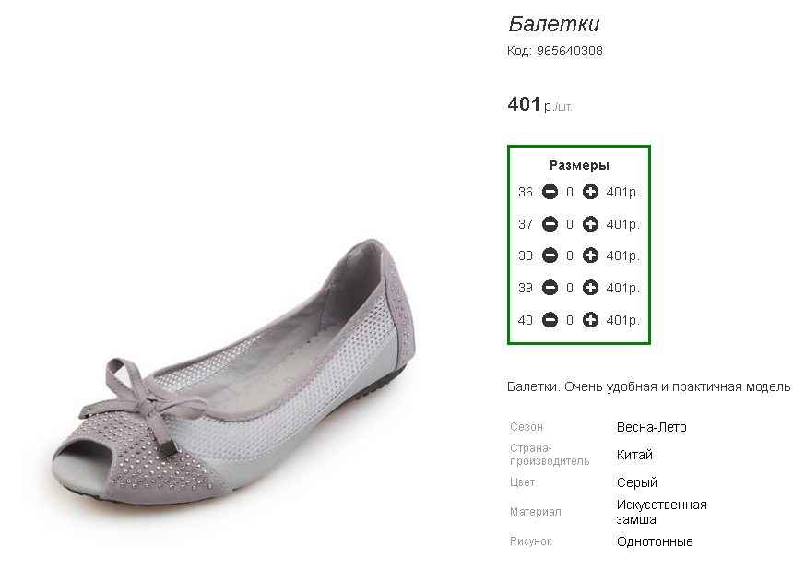Click the Однотонные pattern value
Screen dimensions: 793x570
pos(655,541)
